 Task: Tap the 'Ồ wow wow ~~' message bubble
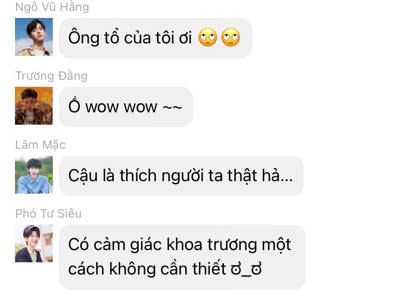126,107
